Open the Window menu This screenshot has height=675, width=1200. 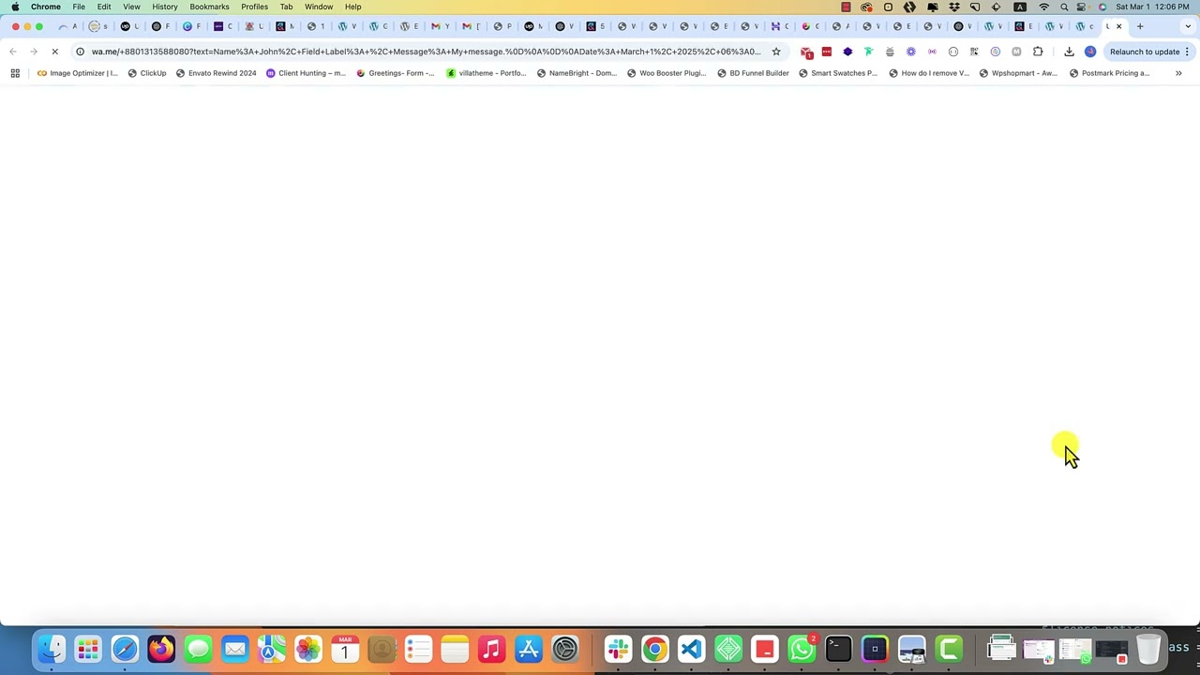[319, 7]
